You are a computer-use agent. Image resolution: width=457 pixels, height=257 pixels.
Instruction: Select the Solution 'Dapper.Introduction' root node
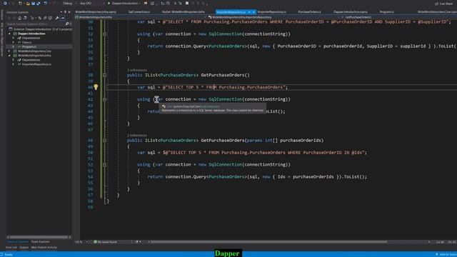(x=43, y=29)
